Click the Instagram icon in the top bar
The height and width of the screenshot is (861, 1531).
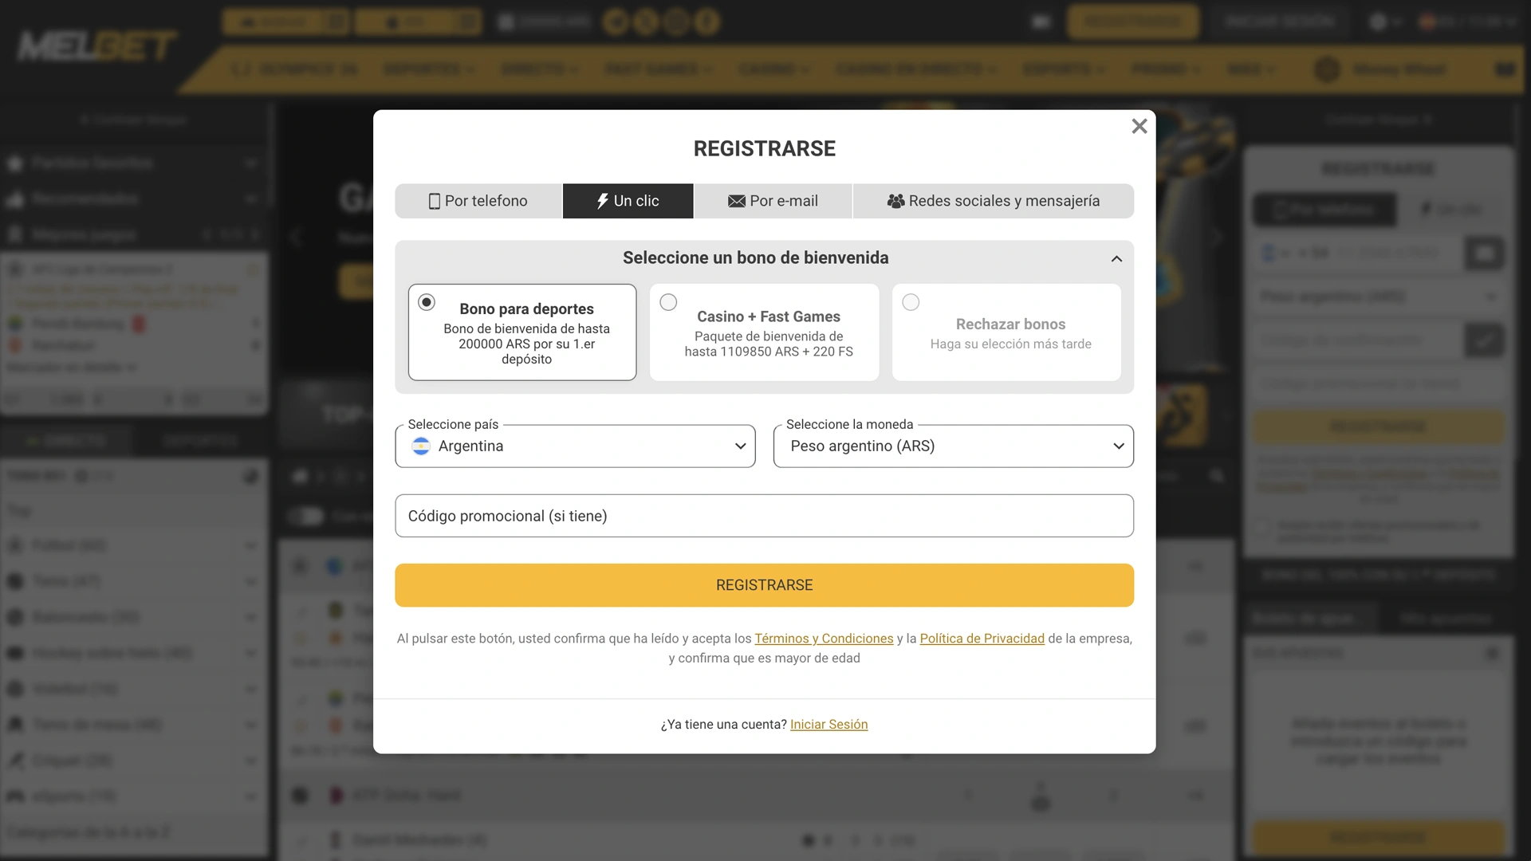(x=675, y=22)
